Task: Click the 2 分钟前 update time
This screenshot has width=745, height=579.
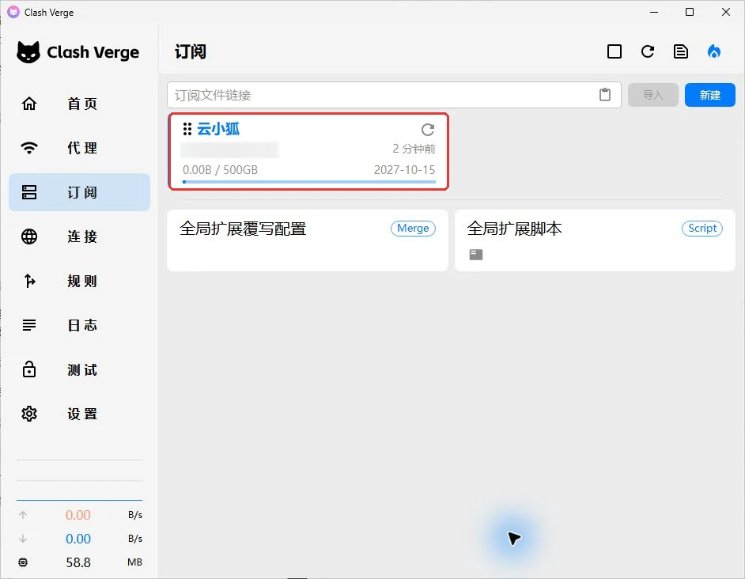Action: click(x=414, y=149)
